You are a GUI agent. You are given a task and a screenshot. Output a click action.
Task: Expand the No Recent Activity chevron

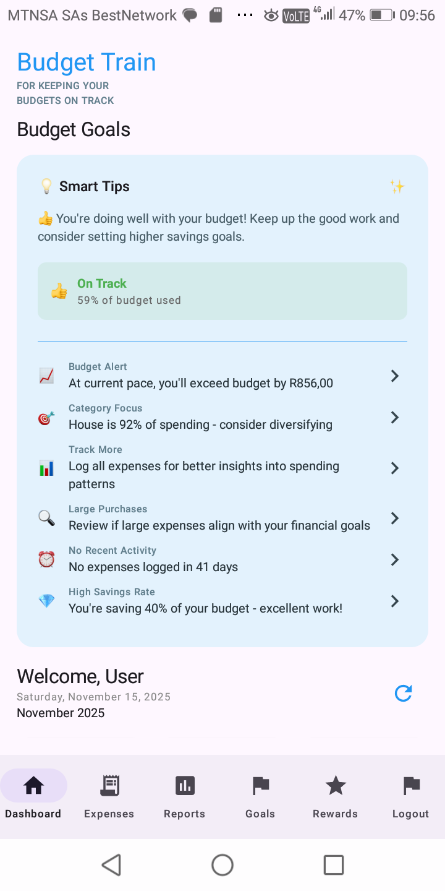395,559
